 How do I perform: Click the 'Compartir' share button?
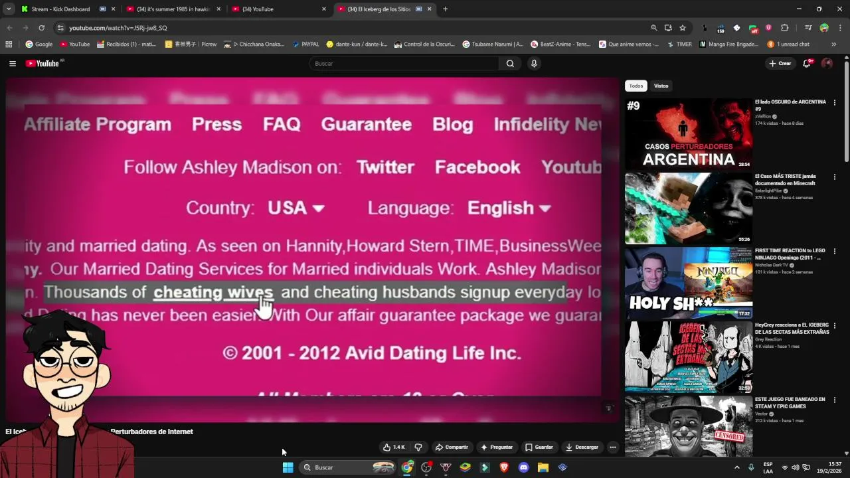452,447
